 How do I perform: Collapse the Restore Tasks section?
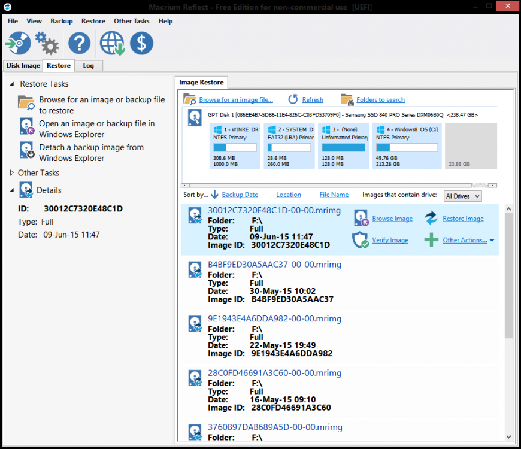point(12,84)
